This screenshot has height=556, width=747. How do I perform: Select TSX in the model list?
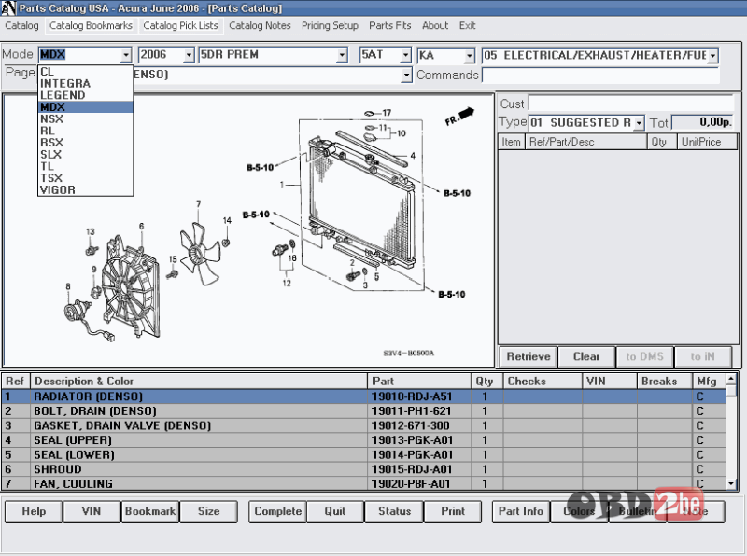coord(85,178)
